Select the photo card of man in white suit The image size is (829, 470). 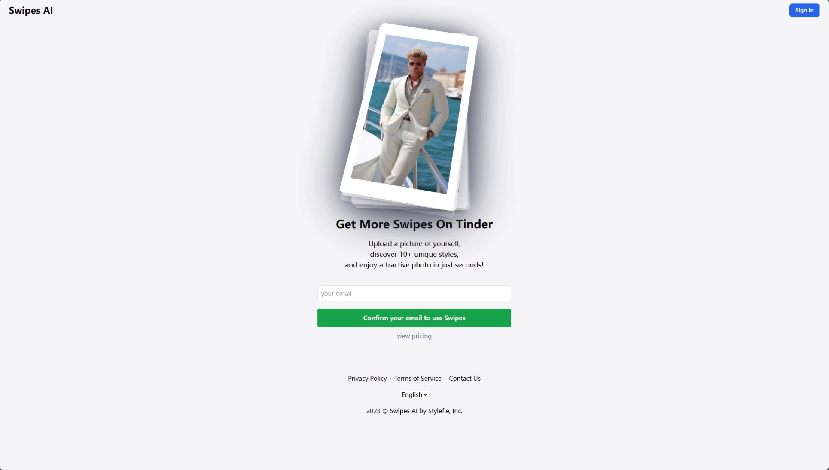point(409,117)
